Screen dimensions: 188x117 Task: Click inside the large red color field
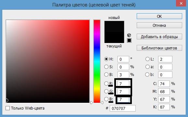pyautogui.click(x=48, y=61)
